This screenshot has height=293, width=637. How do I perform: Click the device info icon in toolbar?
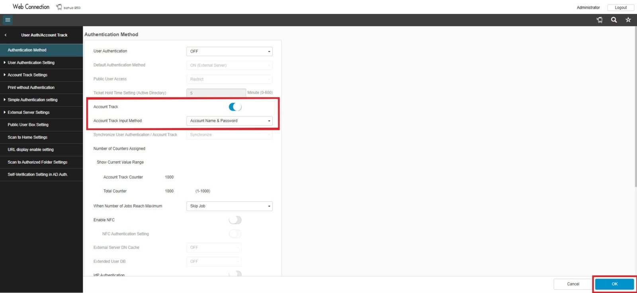point(600,20)
